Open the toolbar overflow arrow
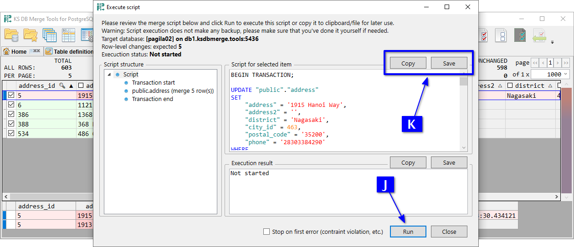 (553, 42)
